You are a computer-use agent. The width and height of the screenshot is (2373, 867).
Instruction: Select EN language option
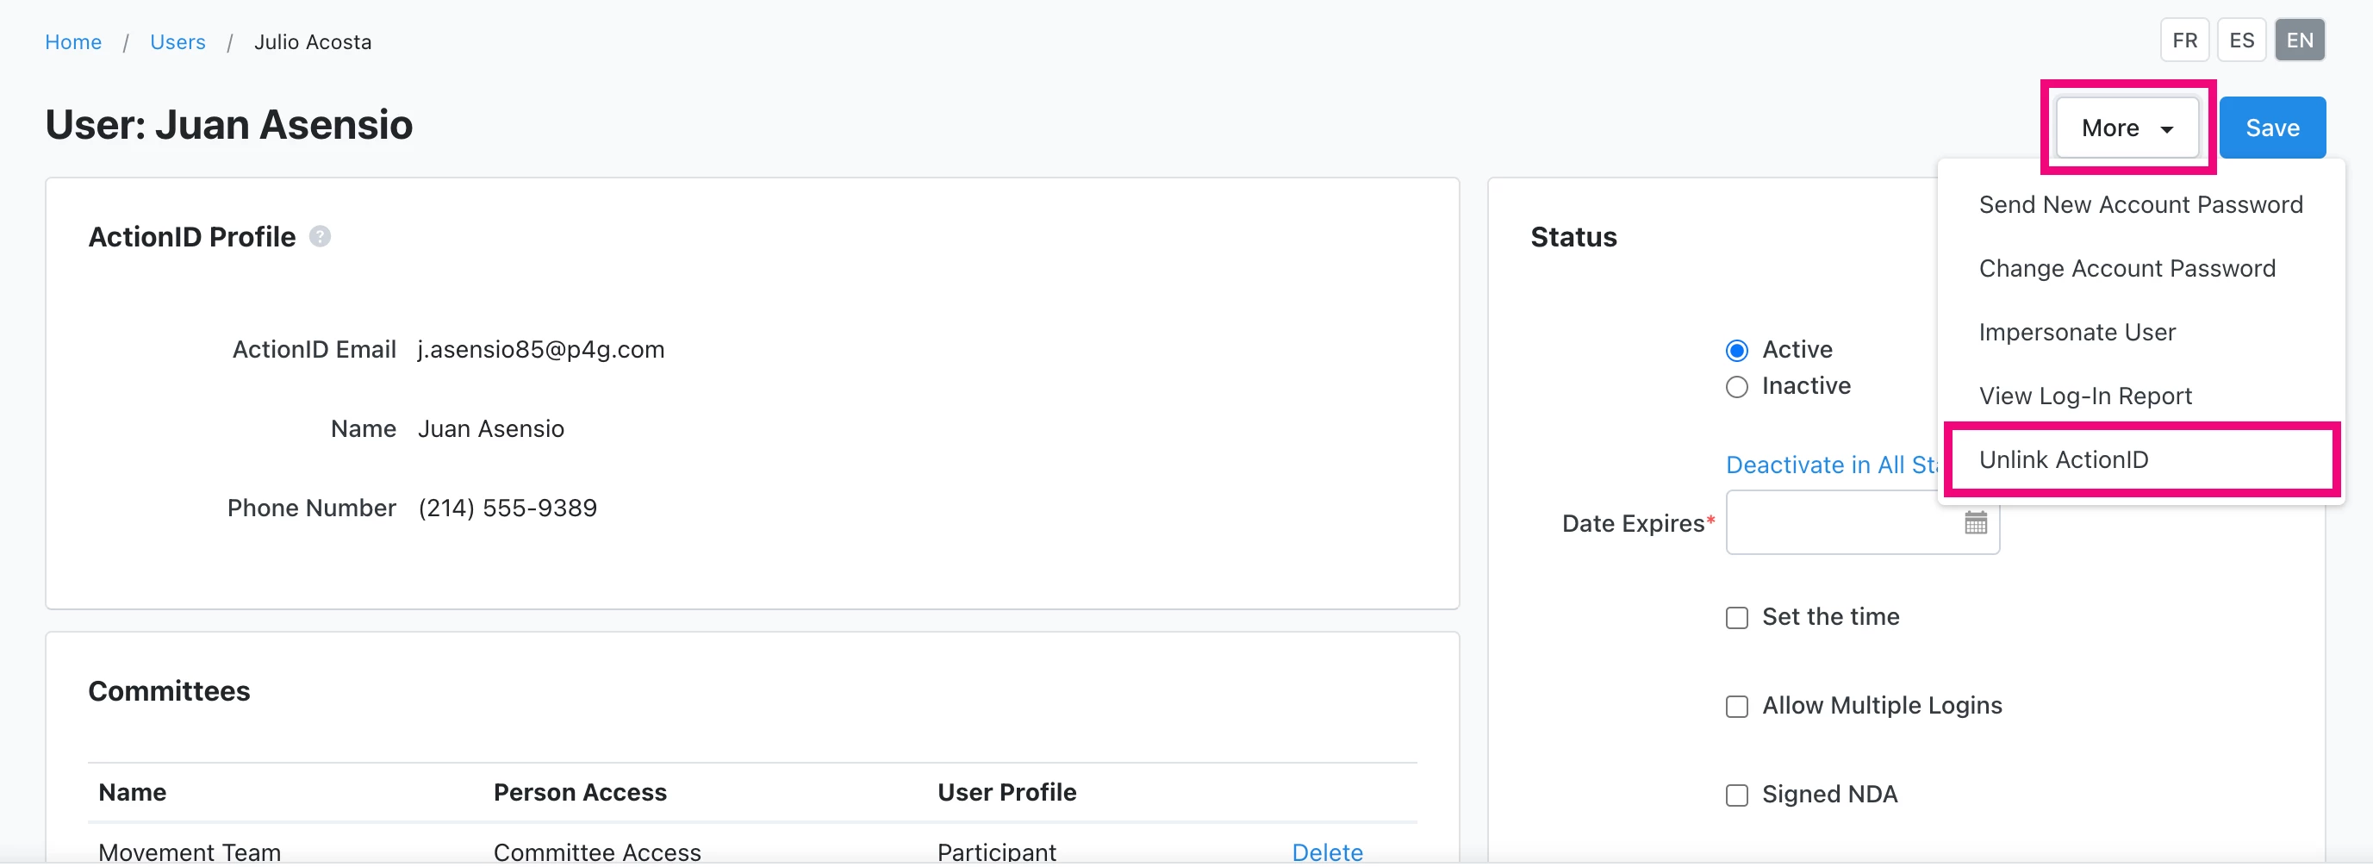2298,40
